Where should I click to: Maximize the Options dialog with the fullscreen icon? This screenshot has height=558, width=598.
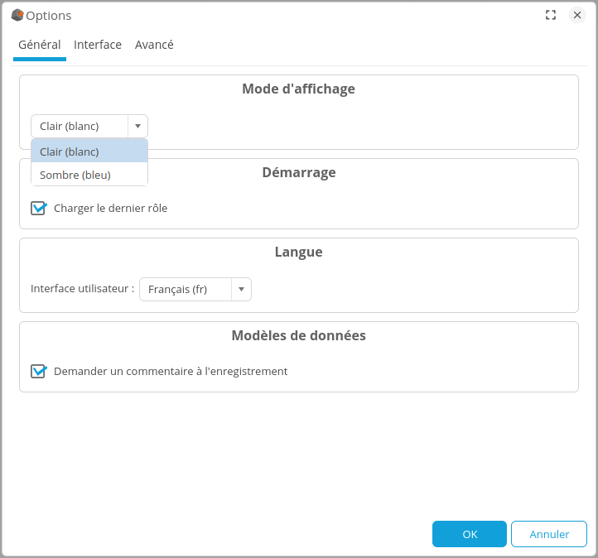551,15
